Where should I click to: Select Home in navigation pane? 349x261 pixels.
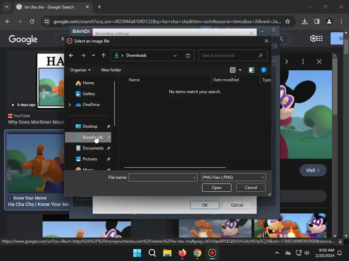88,83
